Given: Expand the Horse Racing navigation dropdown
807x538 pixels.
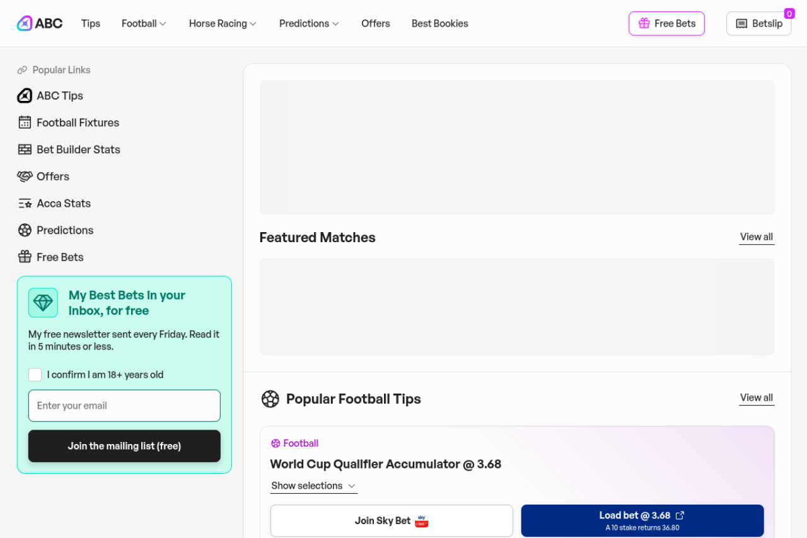Looking at the screenshot, I should 223,23.
